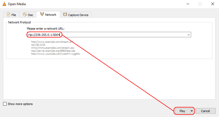Go to the Capture Device tab
Image resolution: width=219 pixels, height=117 pixels.
point(76,15)
